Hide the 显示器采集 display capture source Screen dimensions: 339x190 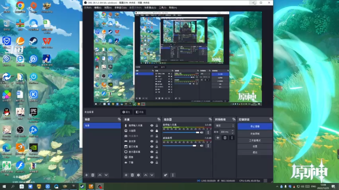tap(152, 152)
